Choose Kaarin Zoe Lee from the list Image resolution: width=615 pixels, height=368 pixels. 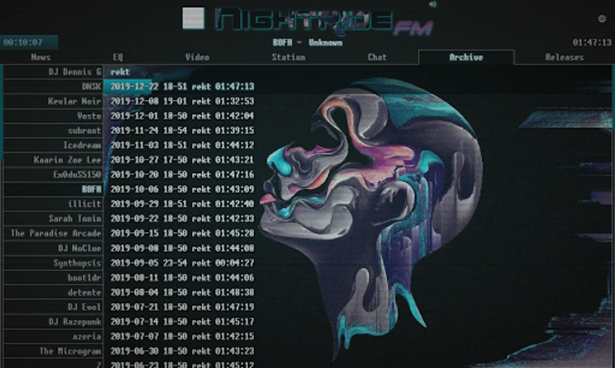click(x=53, y=160)
